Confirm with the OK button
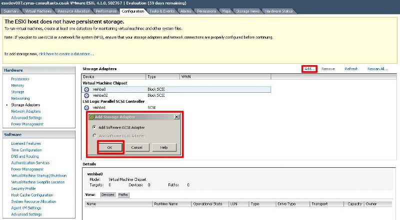This screenshot has height=220, width=400. 110,147
